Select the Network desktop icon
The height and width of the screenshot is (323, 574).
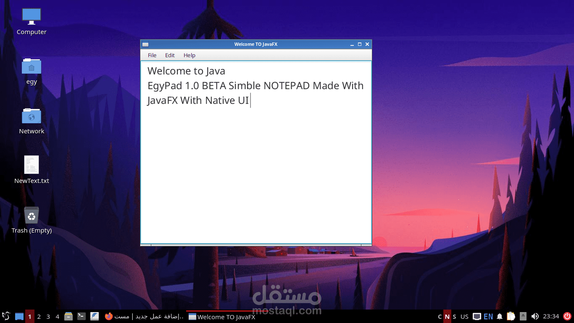click(32, 121)
